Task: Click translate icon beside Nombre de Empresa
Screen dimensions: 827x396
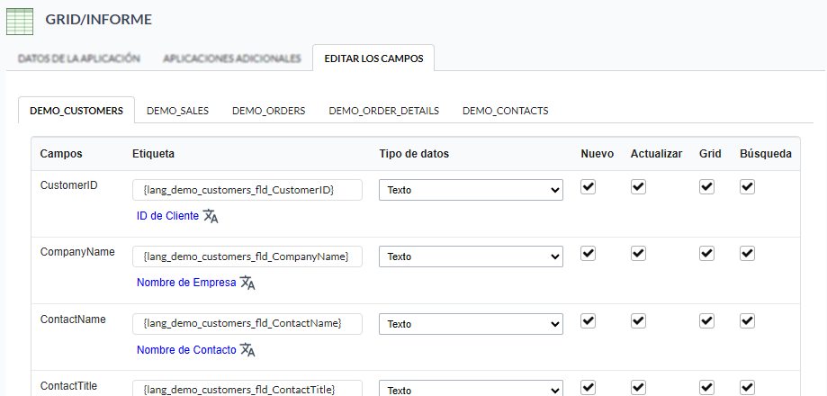Action: click(x=247, y=283)
